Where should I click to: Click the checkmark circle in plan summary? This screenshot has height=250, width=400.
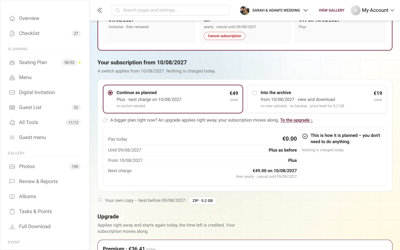point(305,136)
